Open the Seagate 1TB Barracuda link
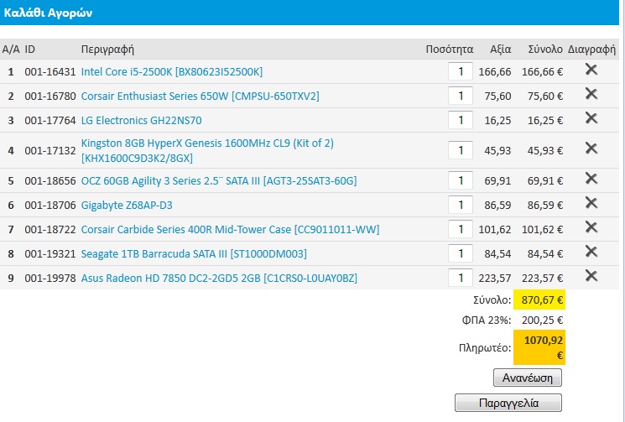 tap(193, 254)
